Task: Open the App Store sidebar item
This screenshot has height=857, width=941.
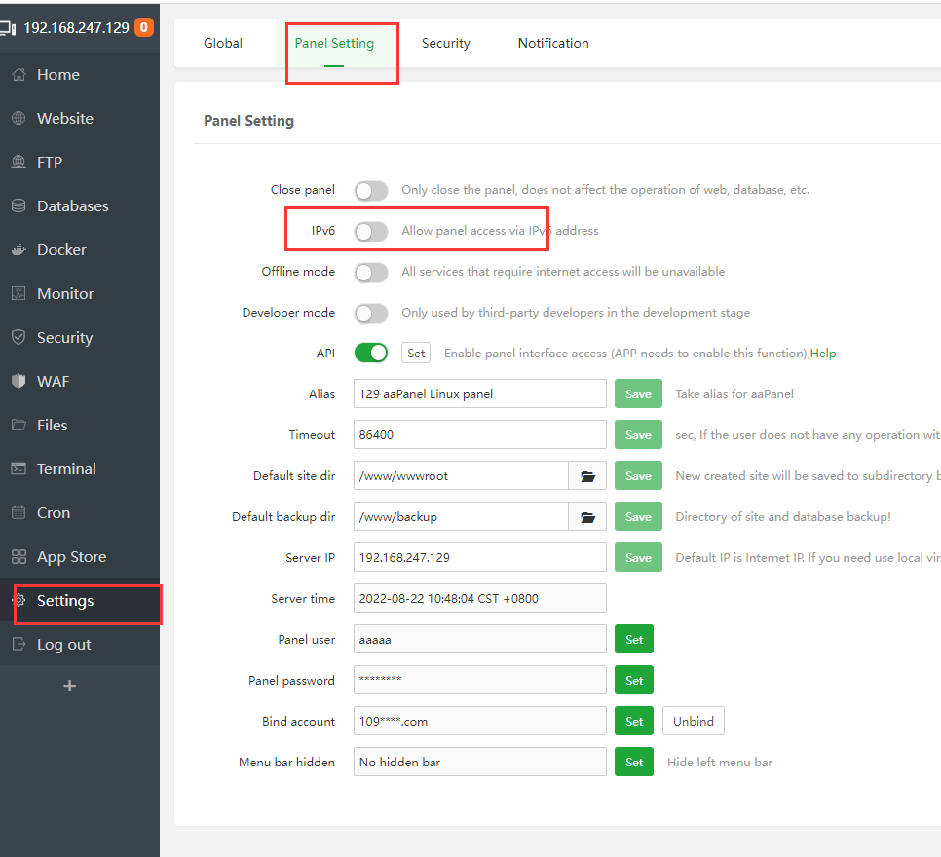Action: point(70,556)
